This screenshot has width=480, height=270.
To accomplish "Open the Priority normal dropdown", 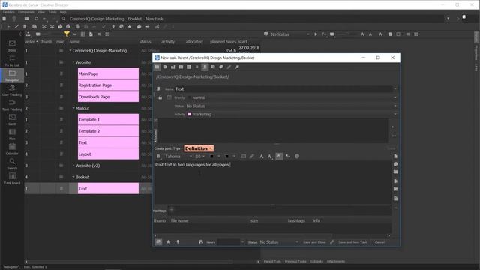I will (x=292, y=97).
